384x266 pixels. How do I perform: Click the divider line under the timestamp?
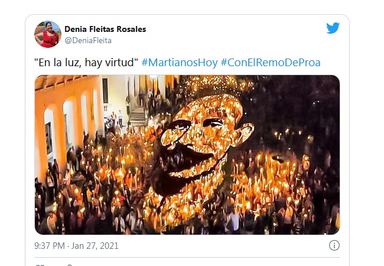[187, 257]
